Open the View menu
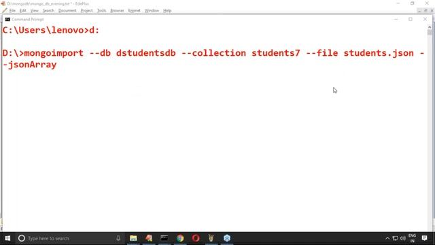 point(35,11)
